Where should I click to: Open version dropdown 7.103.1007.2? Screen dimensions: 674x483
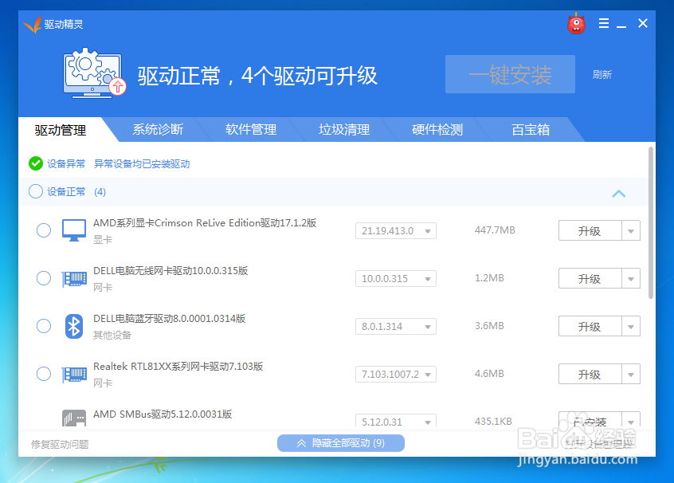point(396,374)
